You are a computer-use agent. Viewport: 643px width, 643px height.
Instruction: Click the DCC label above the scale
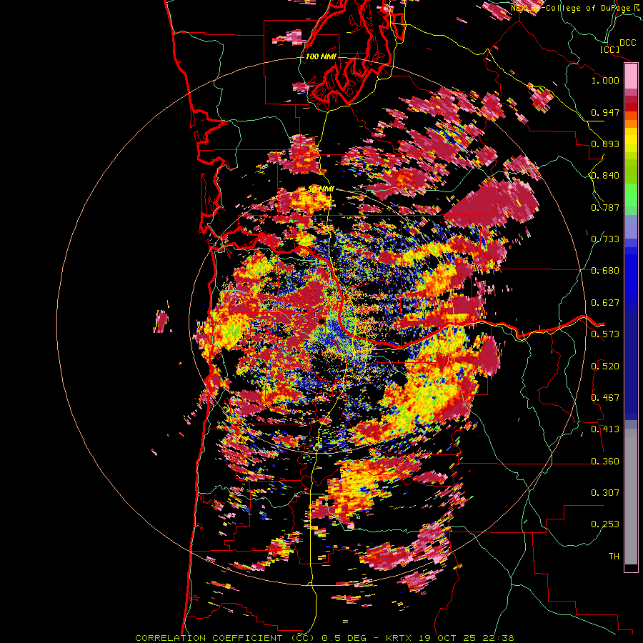(x=627, y=43)
